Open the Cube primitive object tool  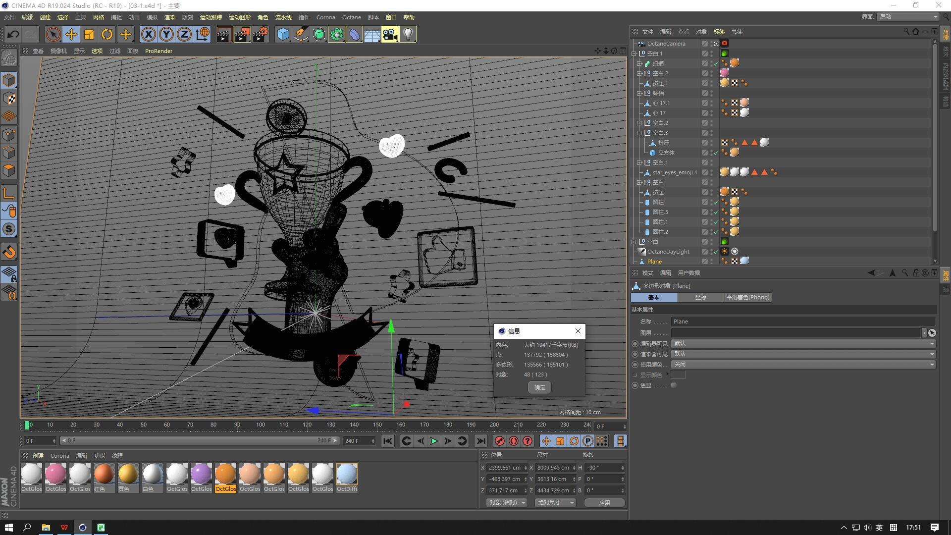283,34
